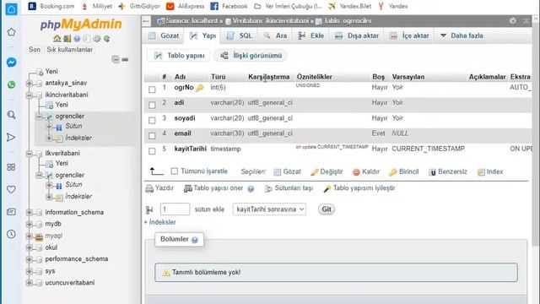The width and height of the screenshot is (540, 304).
Task: Open phpMyAdmin home icon
Action: (x=57, y=39)
